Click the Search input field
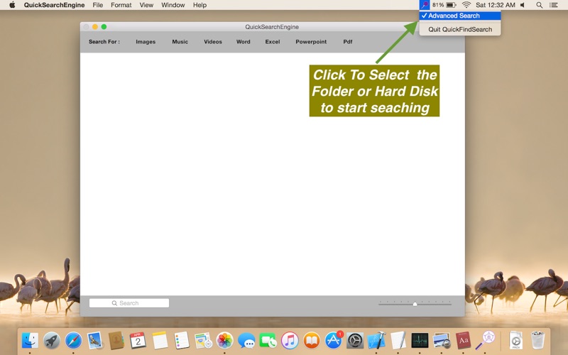The width and height of the screenshot is (568, 355). tap(129, 303)
